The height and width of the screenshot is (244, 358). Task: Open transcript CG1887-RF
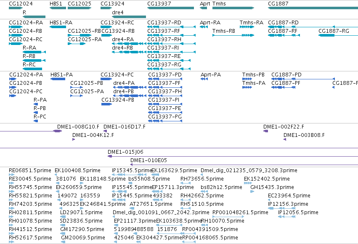pos(283,31)
